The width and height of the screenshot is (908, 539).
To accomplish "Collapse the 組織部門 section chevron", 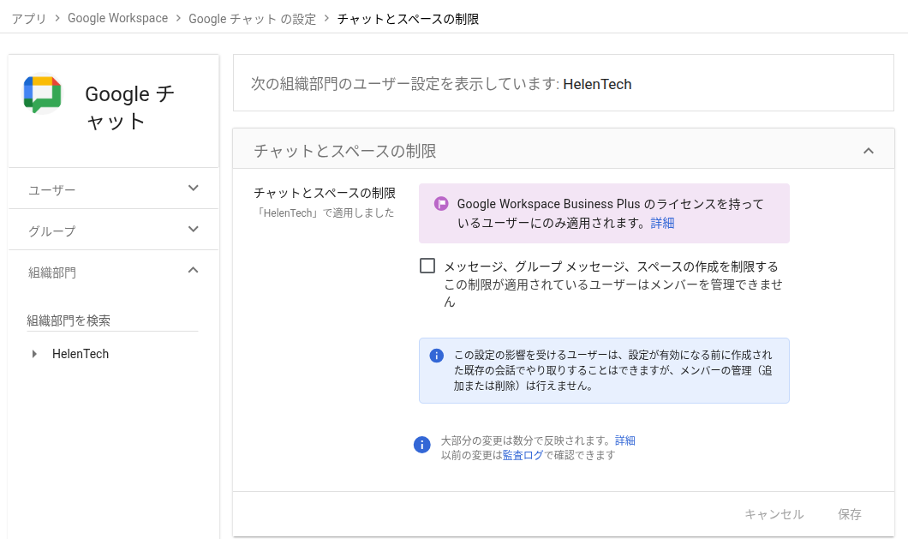I will pyautogui.click(x=194, y=270).
